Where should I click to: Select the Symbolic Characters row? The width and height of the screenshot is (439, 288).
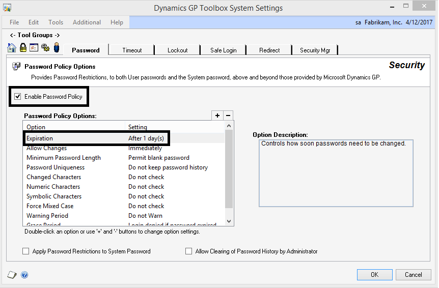[124, 196]
